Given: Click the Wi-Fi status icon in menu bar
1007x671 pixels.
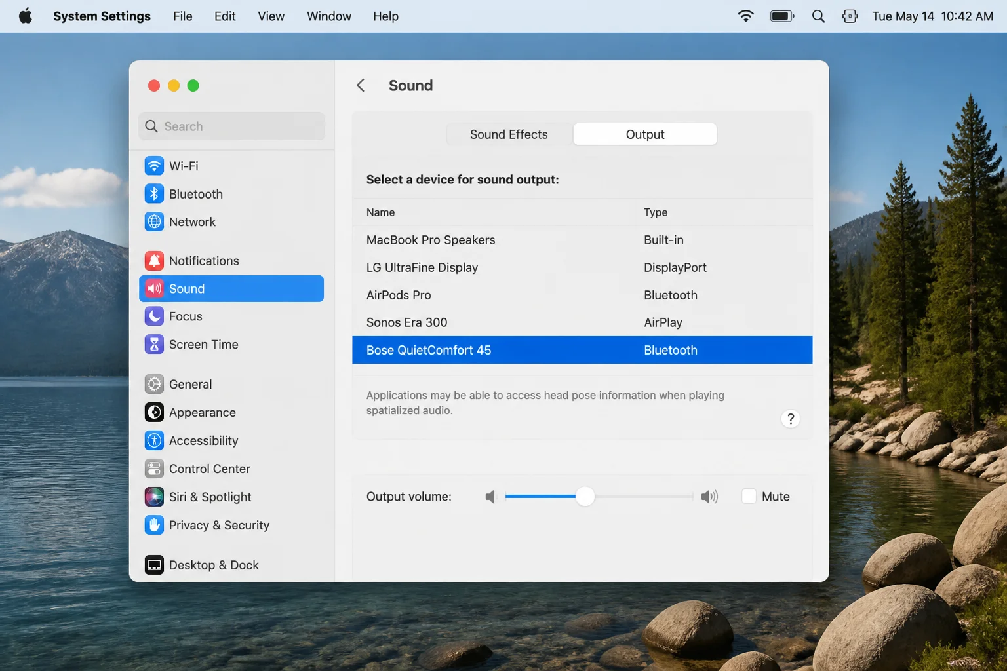Looking at the screenshot, I should tap(745, 16).
